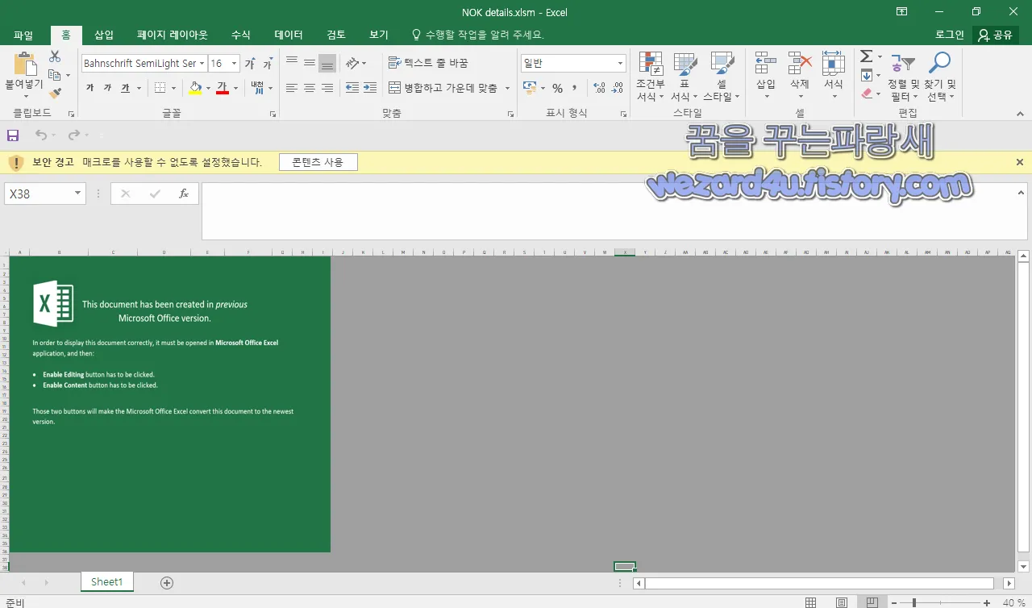The image size is (1032, 608).
Task: Click the Cut scissors icon
Action: [x=55, y=56]
